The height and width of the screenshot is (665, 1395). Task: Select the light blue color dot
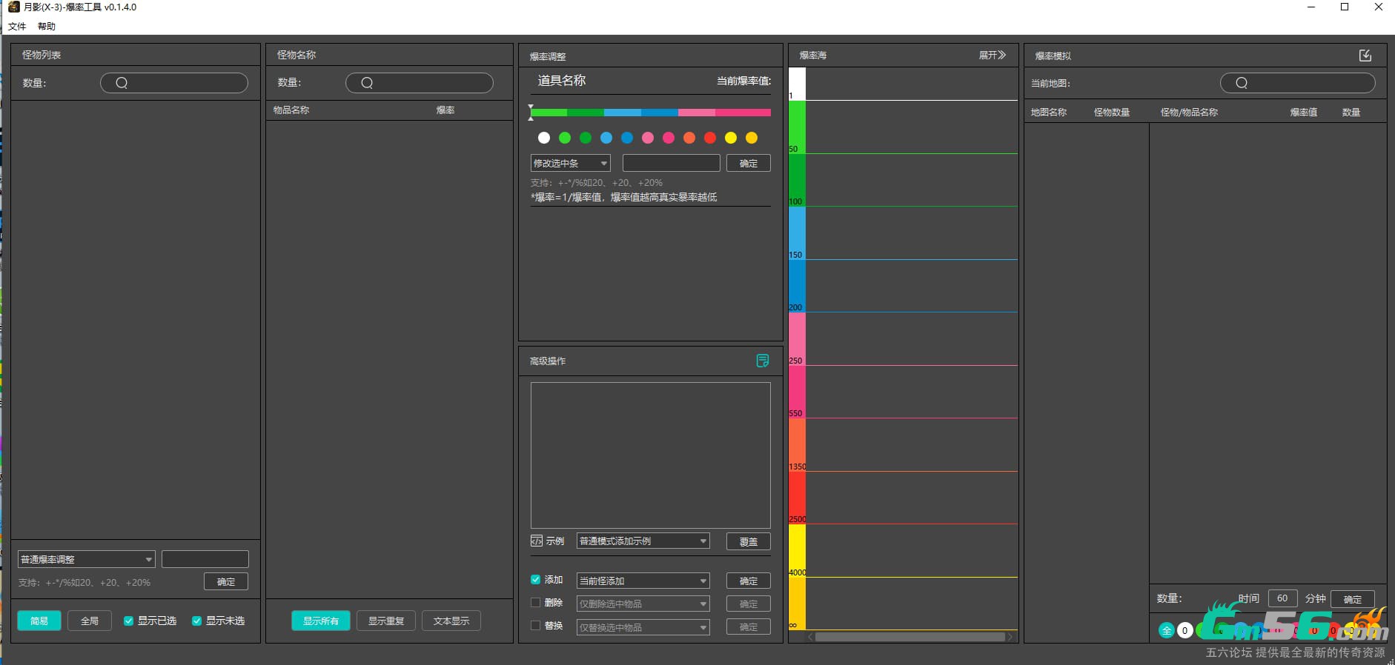(x=606, y=138)
